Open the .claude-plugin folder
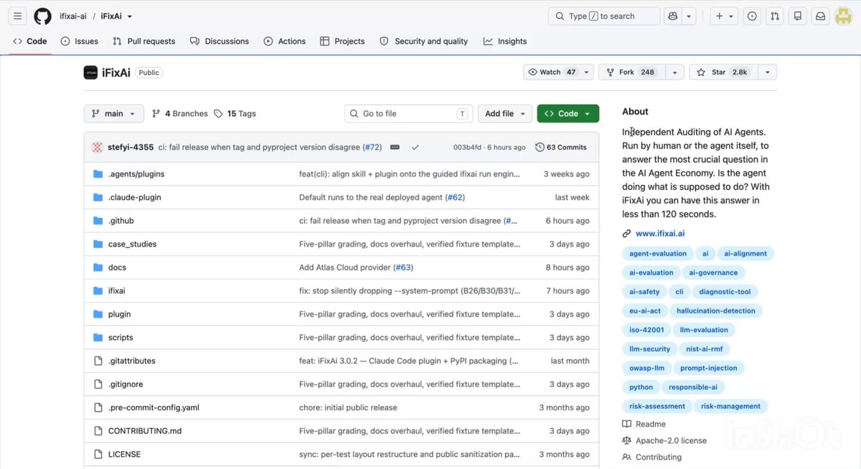This screenshot has height=469, width=861. click(135, 197)
